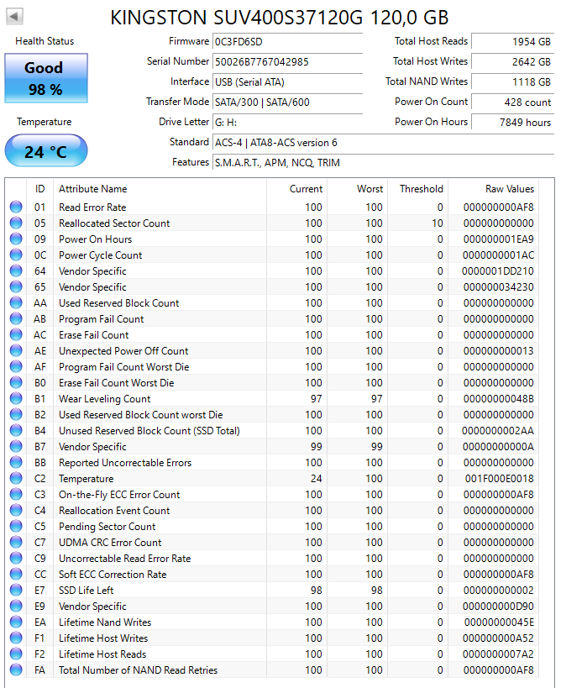The image size is (561, 688).
Task: Click the status orb for UDMA CRC Error Count
Action: click(x=16, y=543)
